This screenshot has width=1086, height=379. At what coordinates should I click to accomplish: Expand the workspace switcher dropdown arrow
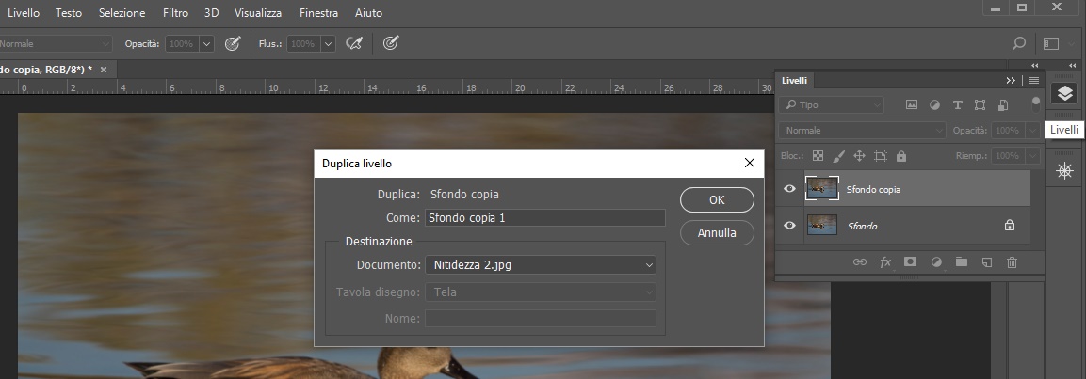[1073, 43]
